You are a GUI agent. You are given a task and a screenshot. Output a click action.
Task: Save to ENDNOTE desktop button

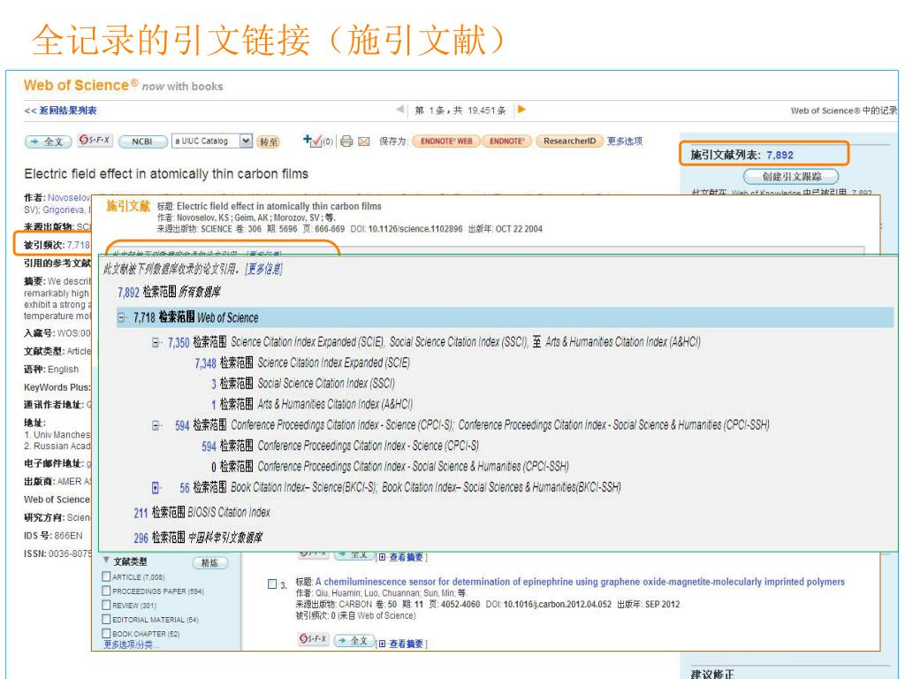click(x=506, y=141)
